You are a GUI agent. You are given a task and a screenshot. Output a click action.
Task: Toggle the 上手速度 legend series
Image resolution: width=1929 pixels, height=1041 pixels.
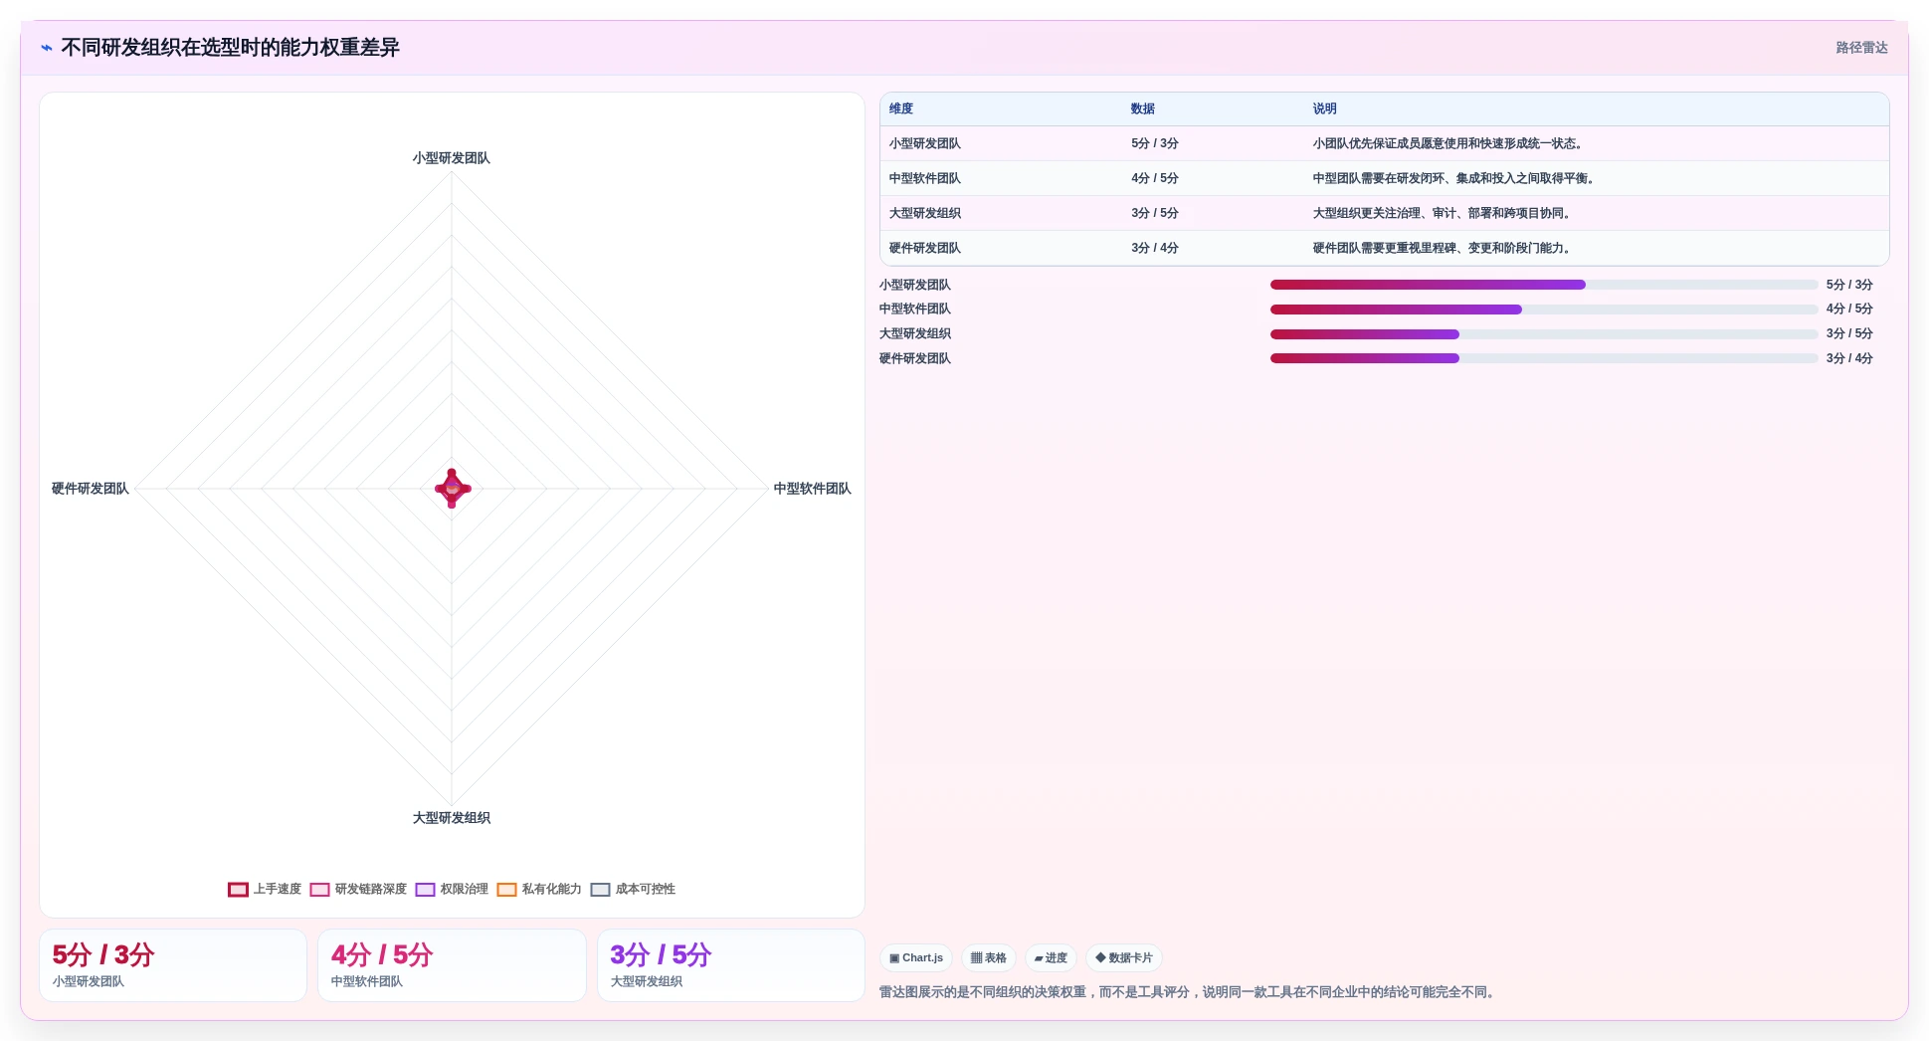click(265, 889)
